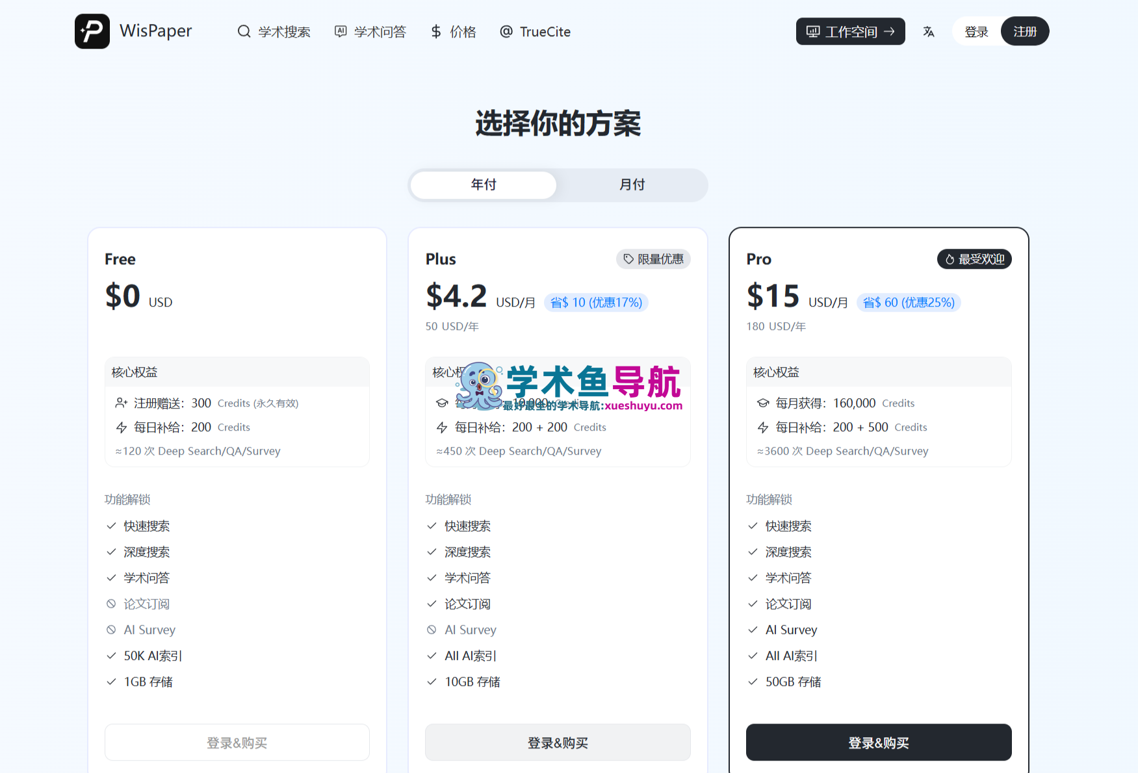Go to the 价格 pricing page

tap(453, 32)
